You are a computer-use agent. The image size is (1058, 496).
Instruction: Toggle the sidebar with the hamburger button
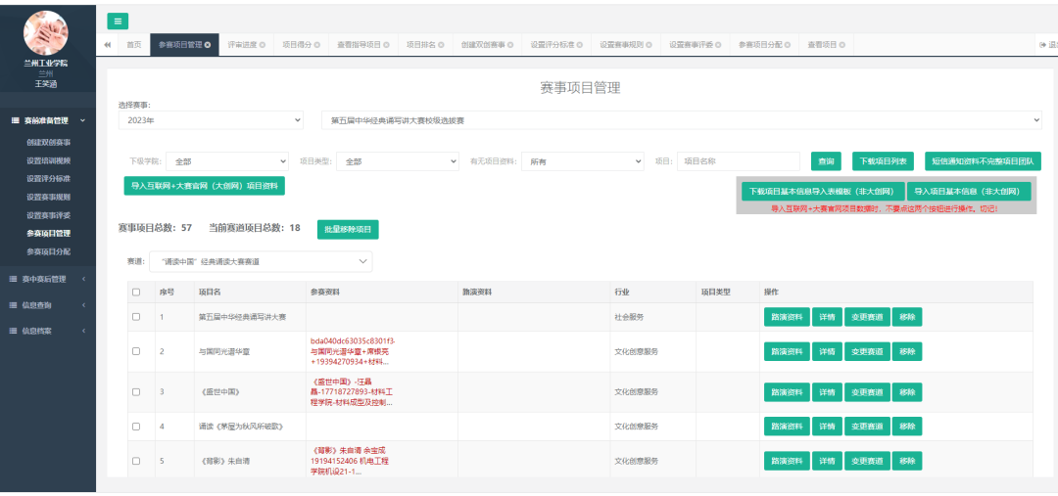118,21
